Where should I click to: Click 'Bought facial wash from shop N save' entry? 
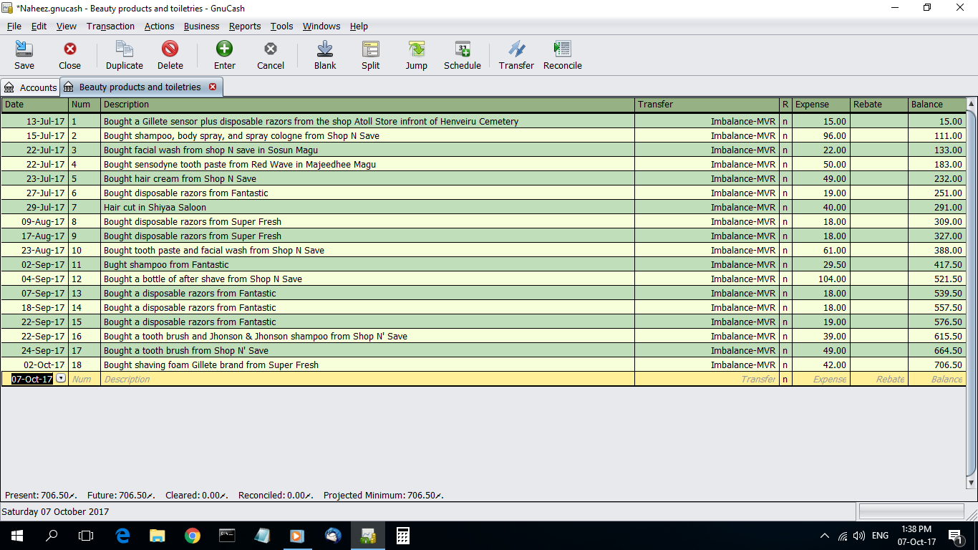[210, 150]
